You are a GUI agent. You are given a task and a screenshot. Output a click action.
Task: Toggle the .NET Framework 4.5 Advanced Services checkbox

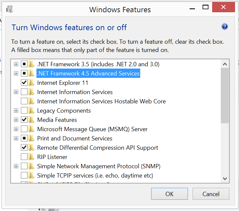coord(24,74)
